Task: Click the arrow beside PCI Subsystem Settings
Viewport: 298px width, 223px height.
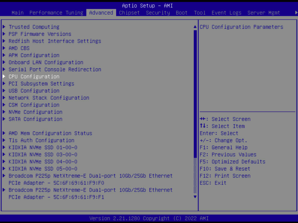Action: [4, 83]
